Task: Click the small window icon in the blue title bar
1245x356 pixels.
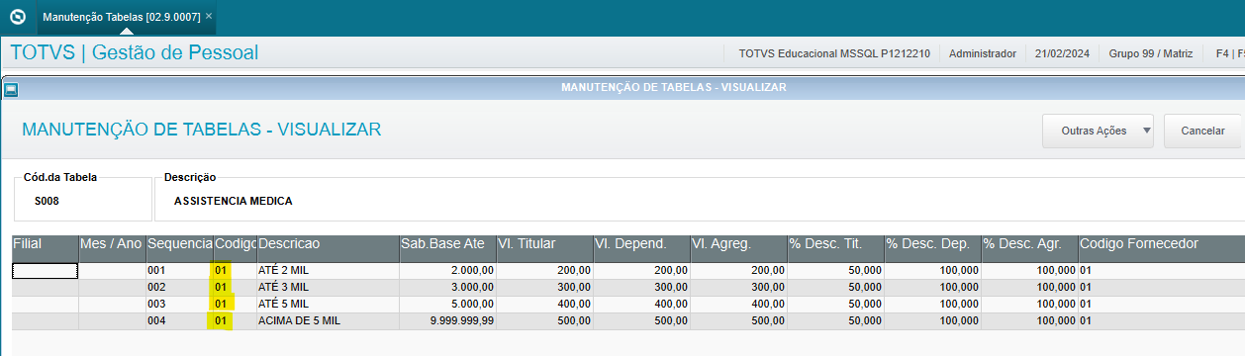Action: pos(11,89)
